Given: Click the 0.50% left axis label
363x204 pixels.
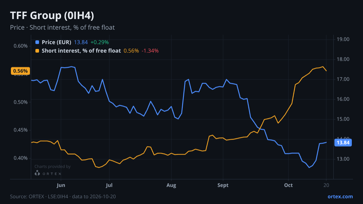Looking at the screenshot, I should click(21, 102).
